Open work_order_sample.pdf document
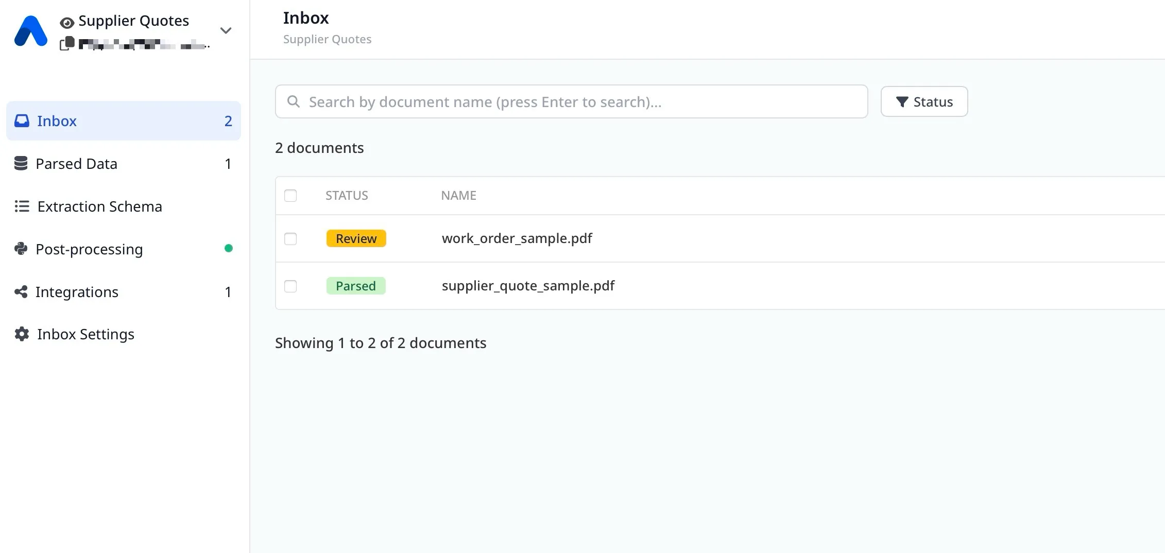Screen dimensions: 1165x553 [517, 238]
